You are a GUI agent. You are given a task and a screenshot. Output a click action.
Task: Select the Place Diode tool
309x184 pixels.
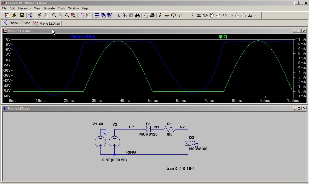199,15
